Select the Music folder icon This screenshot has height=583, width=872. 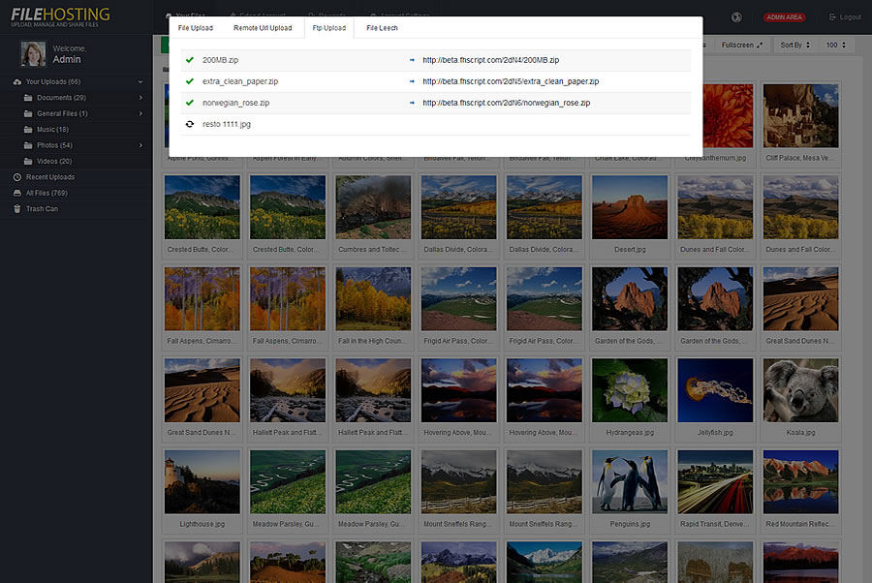[28, 130]
